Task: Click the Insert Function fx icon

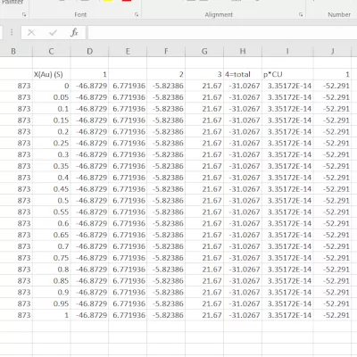Action: tap(74, 32)
